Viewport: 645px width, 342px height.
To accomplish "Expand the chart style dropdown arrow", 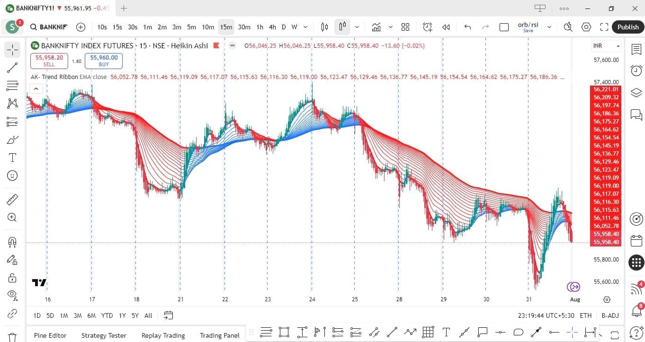I will click(357, 27).
